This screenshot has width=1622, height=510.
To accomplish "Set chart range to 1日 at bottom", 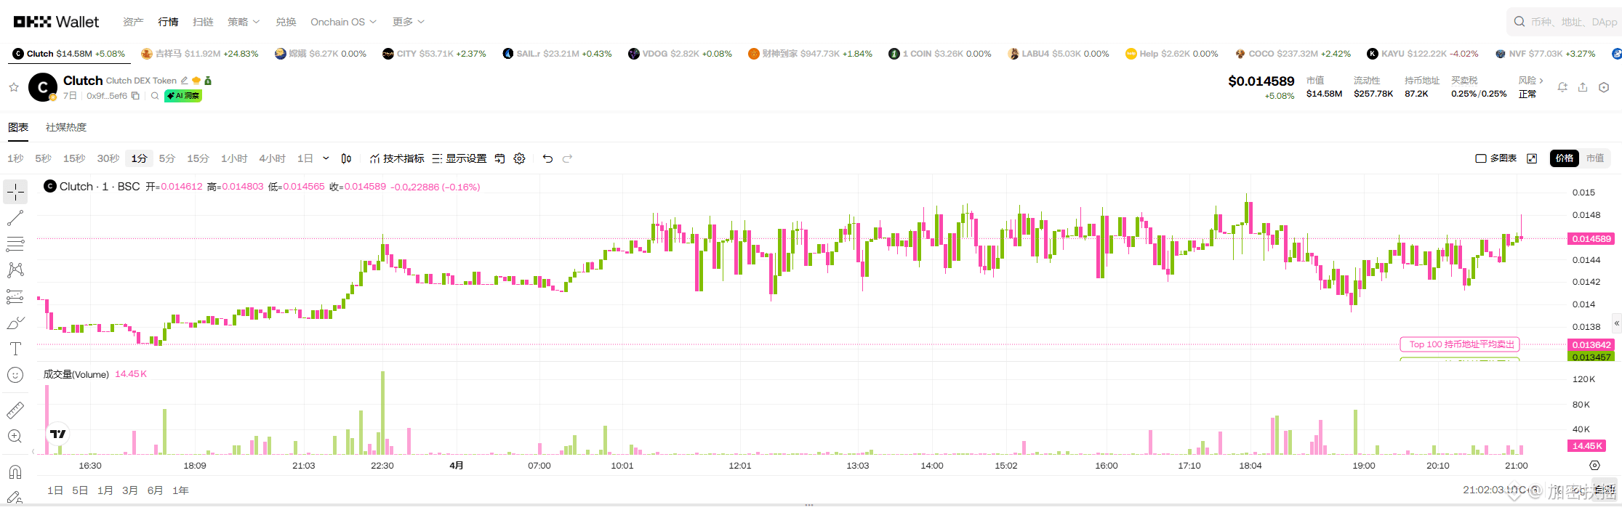I will 55,490.
